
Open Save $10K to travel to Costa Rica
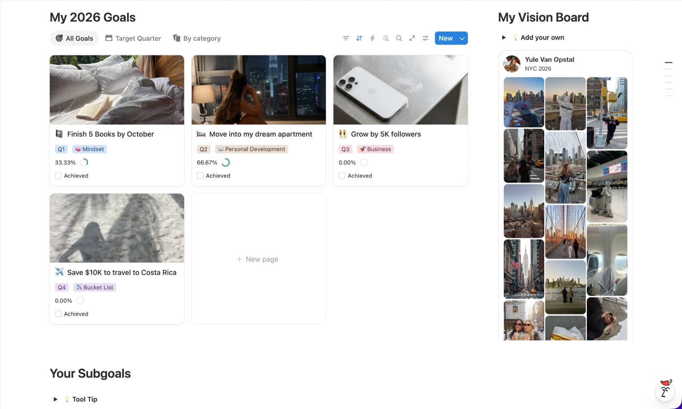[121, 272]
